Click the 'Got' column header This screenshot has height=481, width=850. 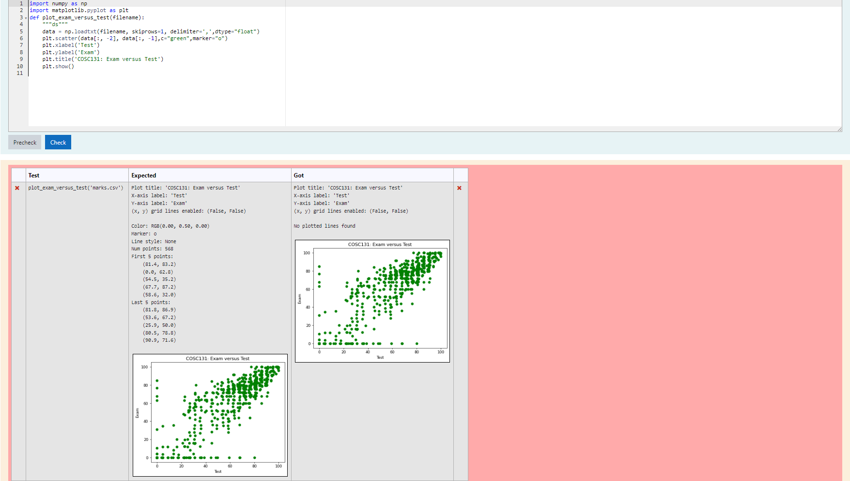point(299,175)
